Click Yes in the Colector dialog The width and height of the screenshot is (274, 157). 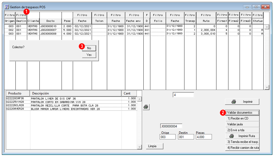click(89, 55)
